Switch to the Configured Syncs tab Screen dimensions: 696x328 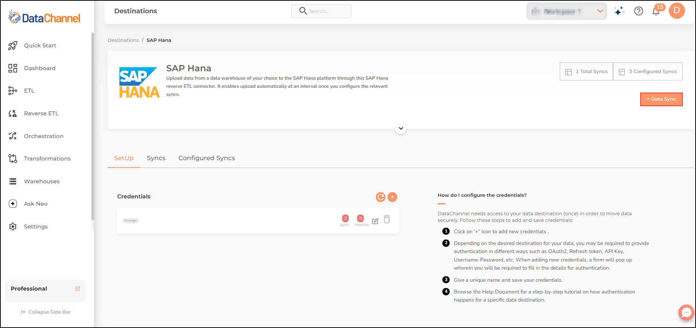(207, 158)
